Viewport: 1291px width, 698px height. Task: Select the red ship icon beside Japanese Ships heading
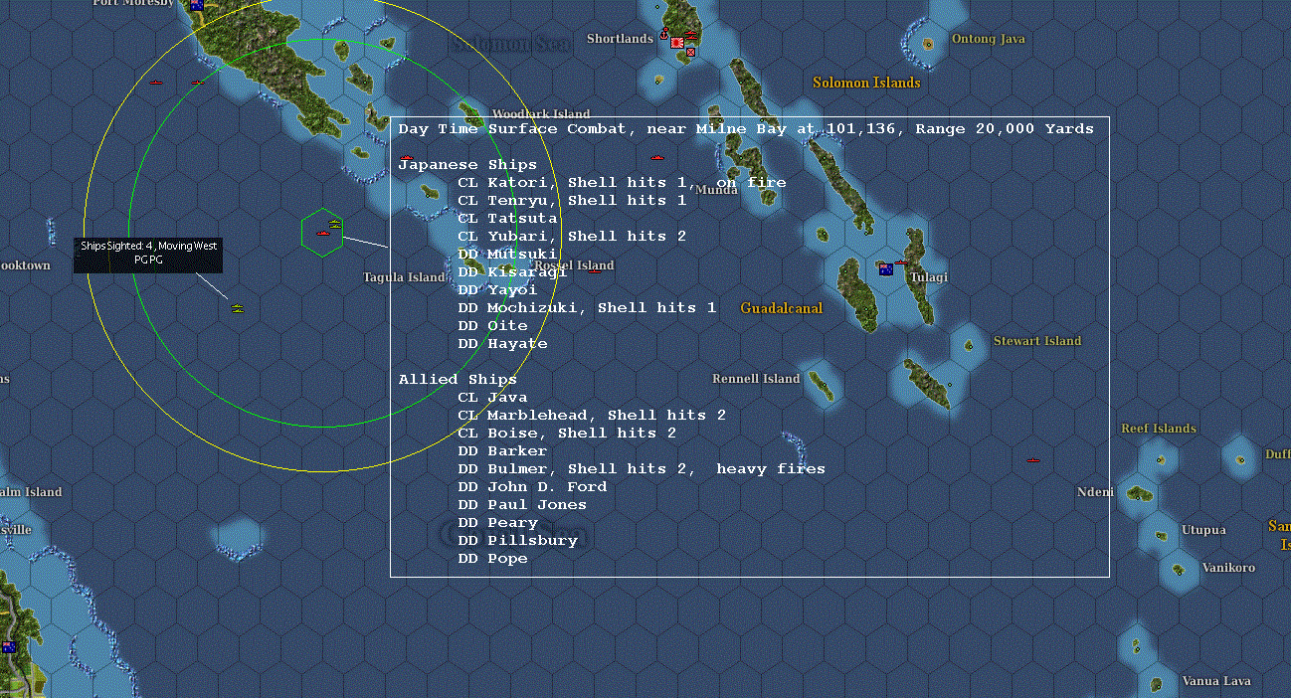[407, 158]
